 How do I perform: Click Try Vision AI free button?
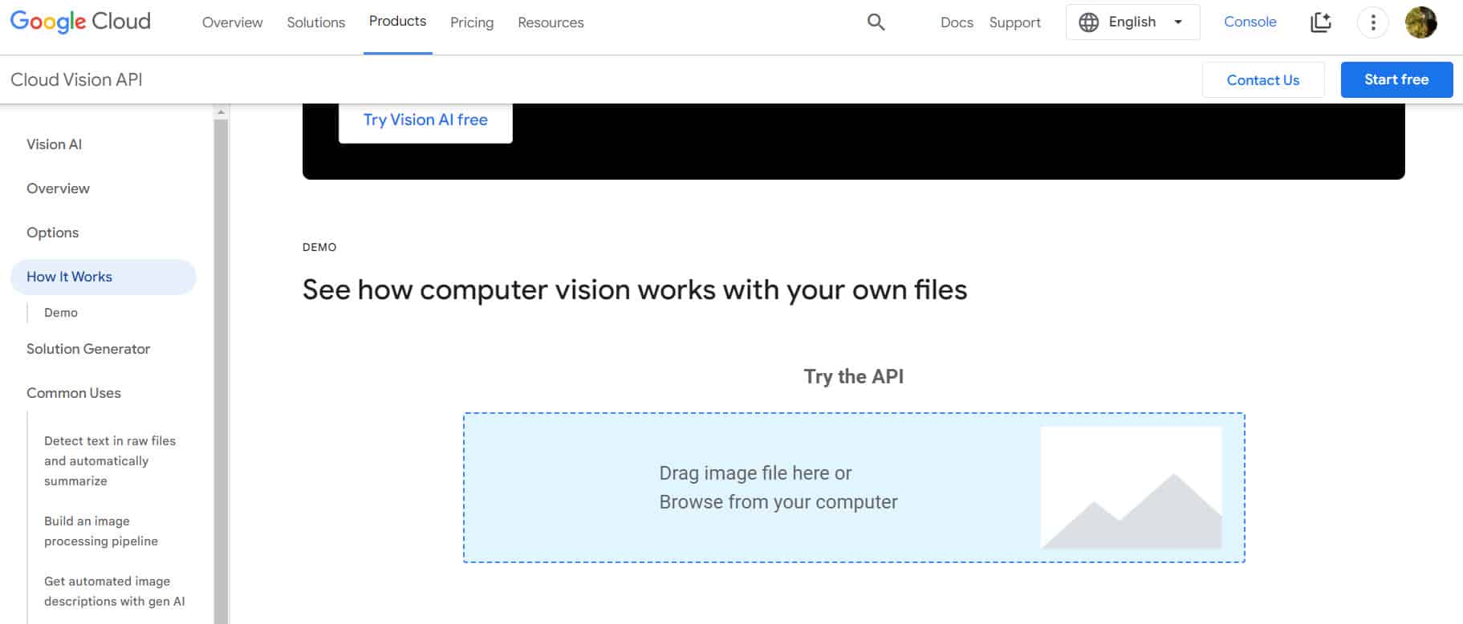click(425, 120)
